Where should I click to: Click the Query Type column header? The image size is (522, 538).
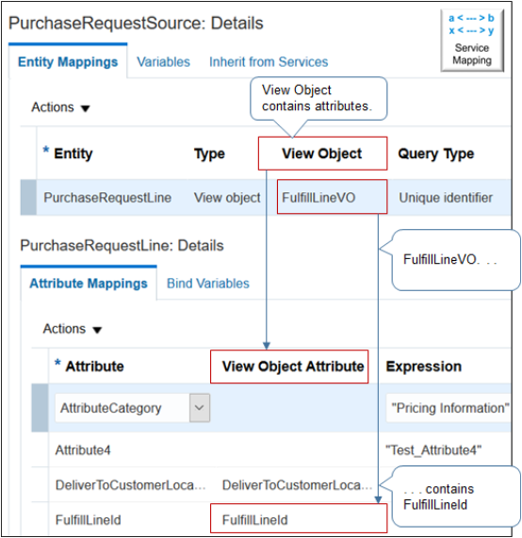click(436, 154)
